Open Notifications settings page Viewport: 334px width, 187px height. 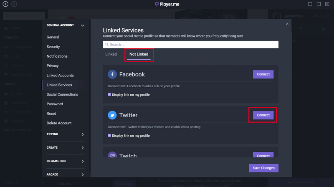point(57,56)
